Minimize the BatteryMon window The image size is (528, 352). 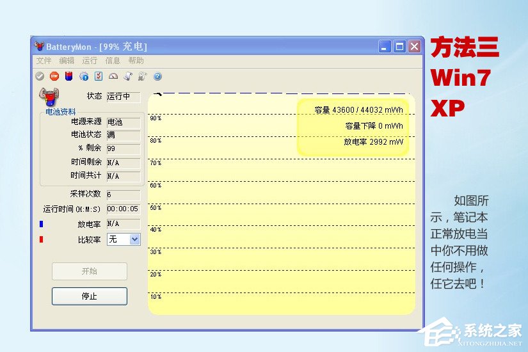(385, 47)
